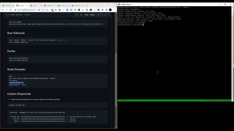Image resolution: width=234 pixels, height=131 pixels.
Task: Expand the edit options dropdown arrow
Action: point(102,15)
